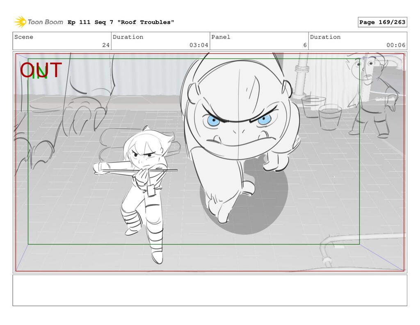This screenshot has width=420, height=325.
Task: Click the panel number 6
Action: pos(305,45)
